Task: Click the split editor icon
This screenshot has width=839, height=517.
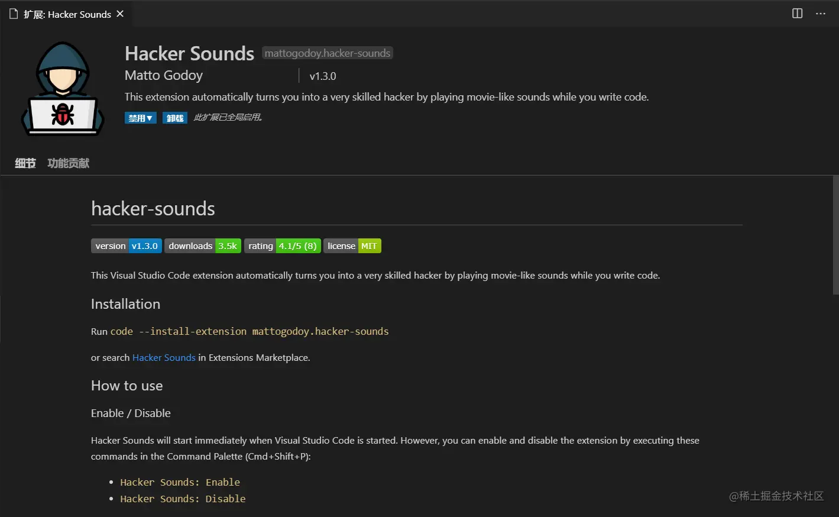Action: tap(797, 14)
